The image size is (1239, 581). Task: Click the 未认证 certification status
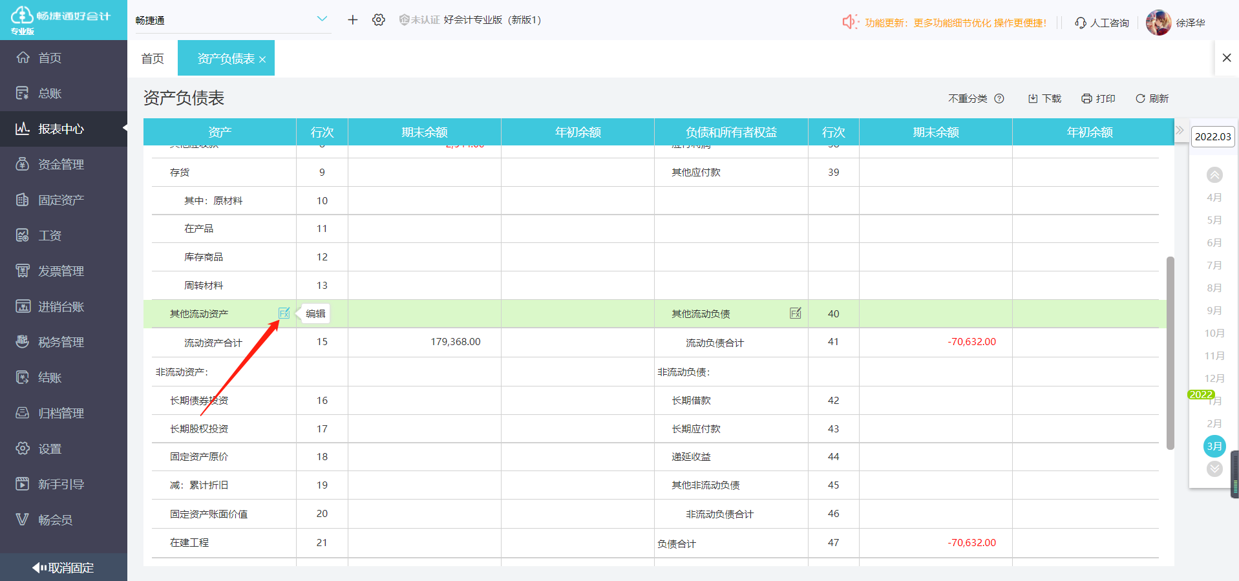pyautogui.click(x=419, y=20)
